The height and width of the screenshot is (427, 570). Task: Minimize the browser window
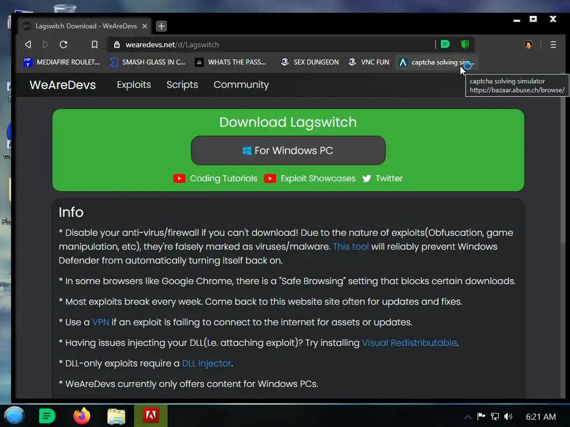[x=517, y=19]
